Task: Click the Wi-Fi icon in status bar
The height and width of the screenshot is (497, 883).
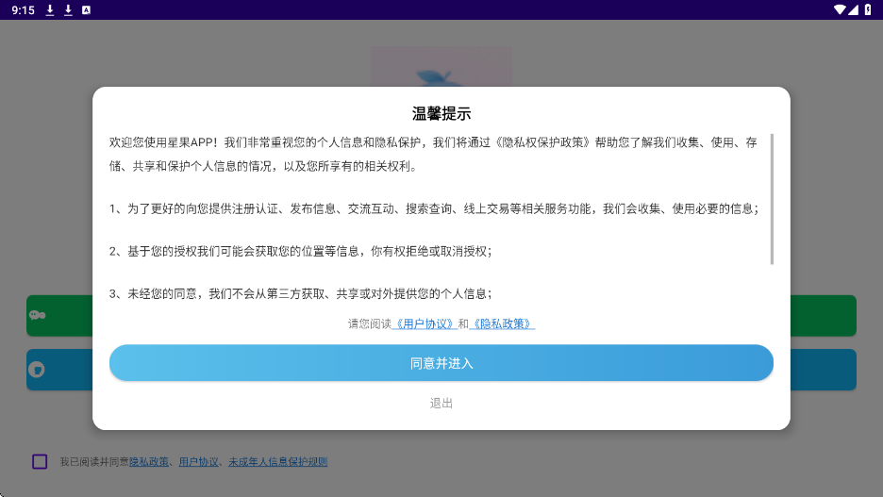Action: [x=840, y=9]
